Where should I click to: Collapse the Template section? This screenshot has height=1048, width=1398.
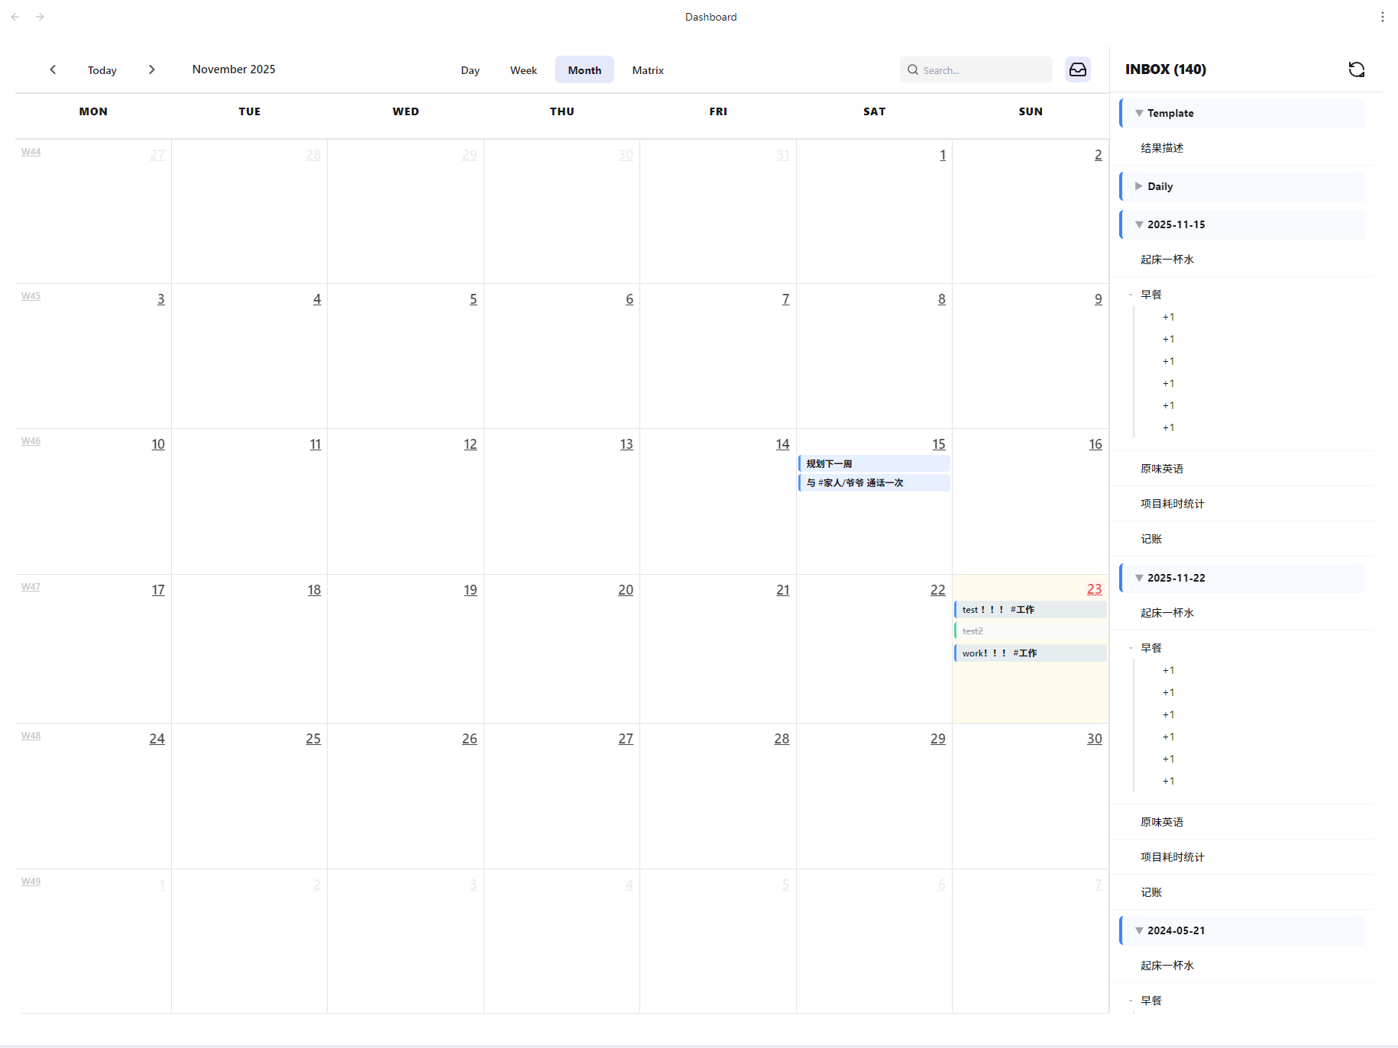(x=1139, y=112)
